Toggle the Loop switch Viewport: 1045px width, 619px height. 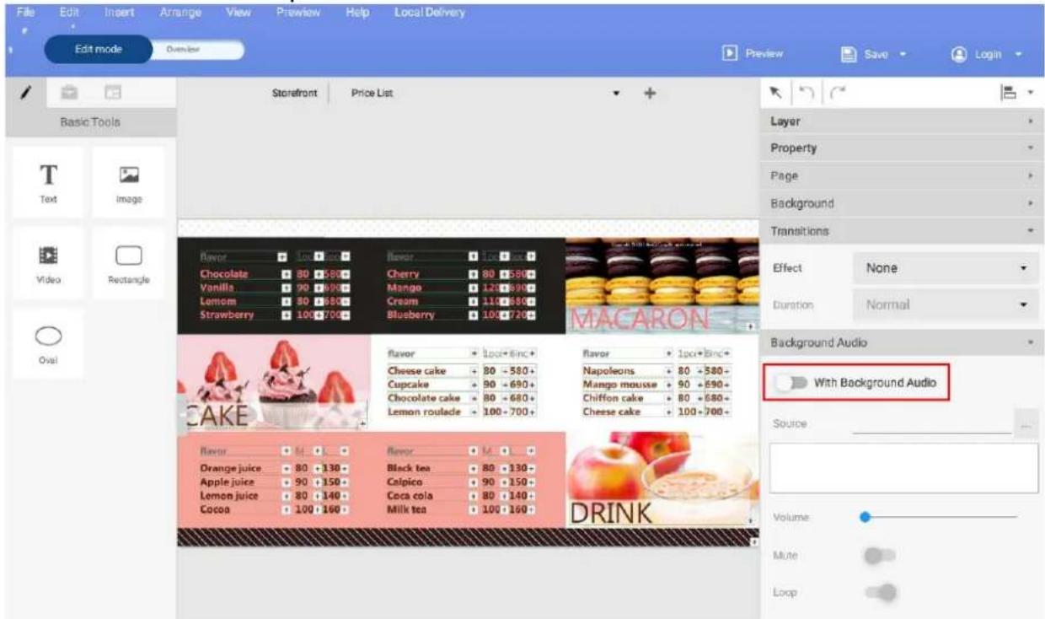[x=879, y=593]
